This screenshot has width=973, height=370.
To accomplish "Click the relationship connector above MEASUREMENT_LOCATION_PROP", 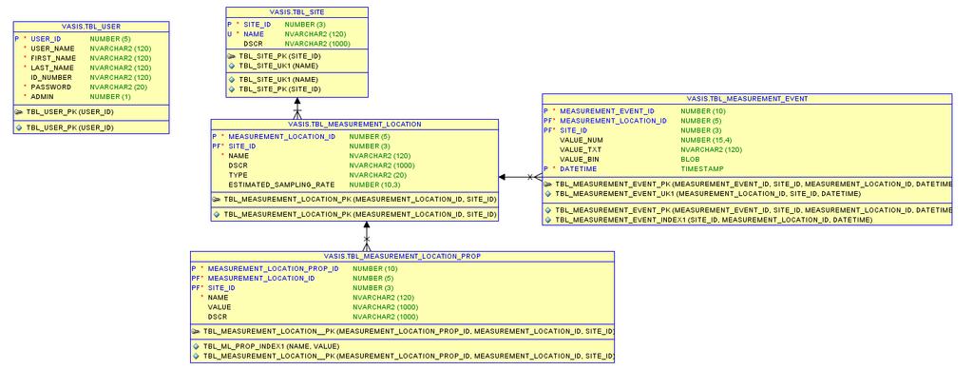I will click(x=367, y=237).
